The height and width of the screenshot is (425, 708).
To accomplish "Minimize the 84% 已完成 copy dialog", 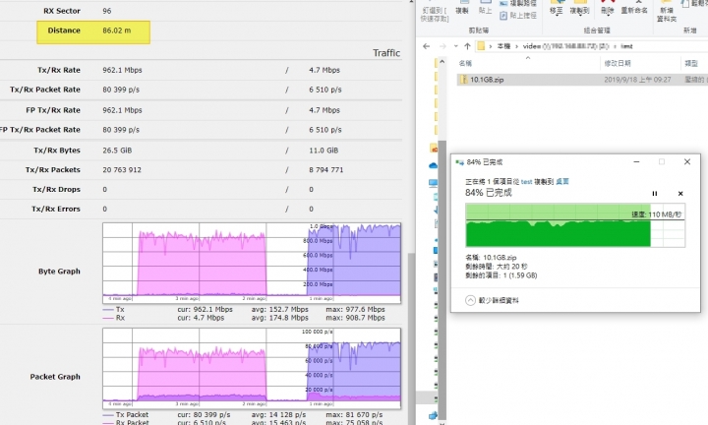I will [636, 161].
